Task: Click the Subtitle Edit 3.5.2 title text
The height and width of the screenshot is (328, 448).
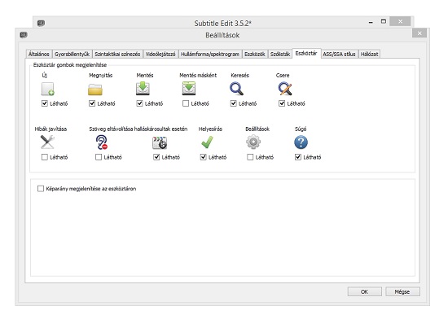Action: point(223,23)
